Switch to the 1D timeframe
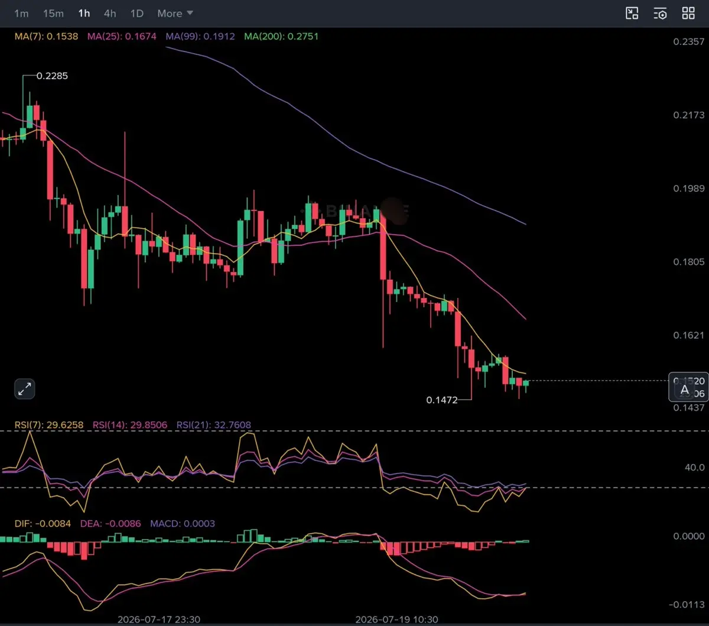Viewport: 709px width, 626px height. pos(136,13)
